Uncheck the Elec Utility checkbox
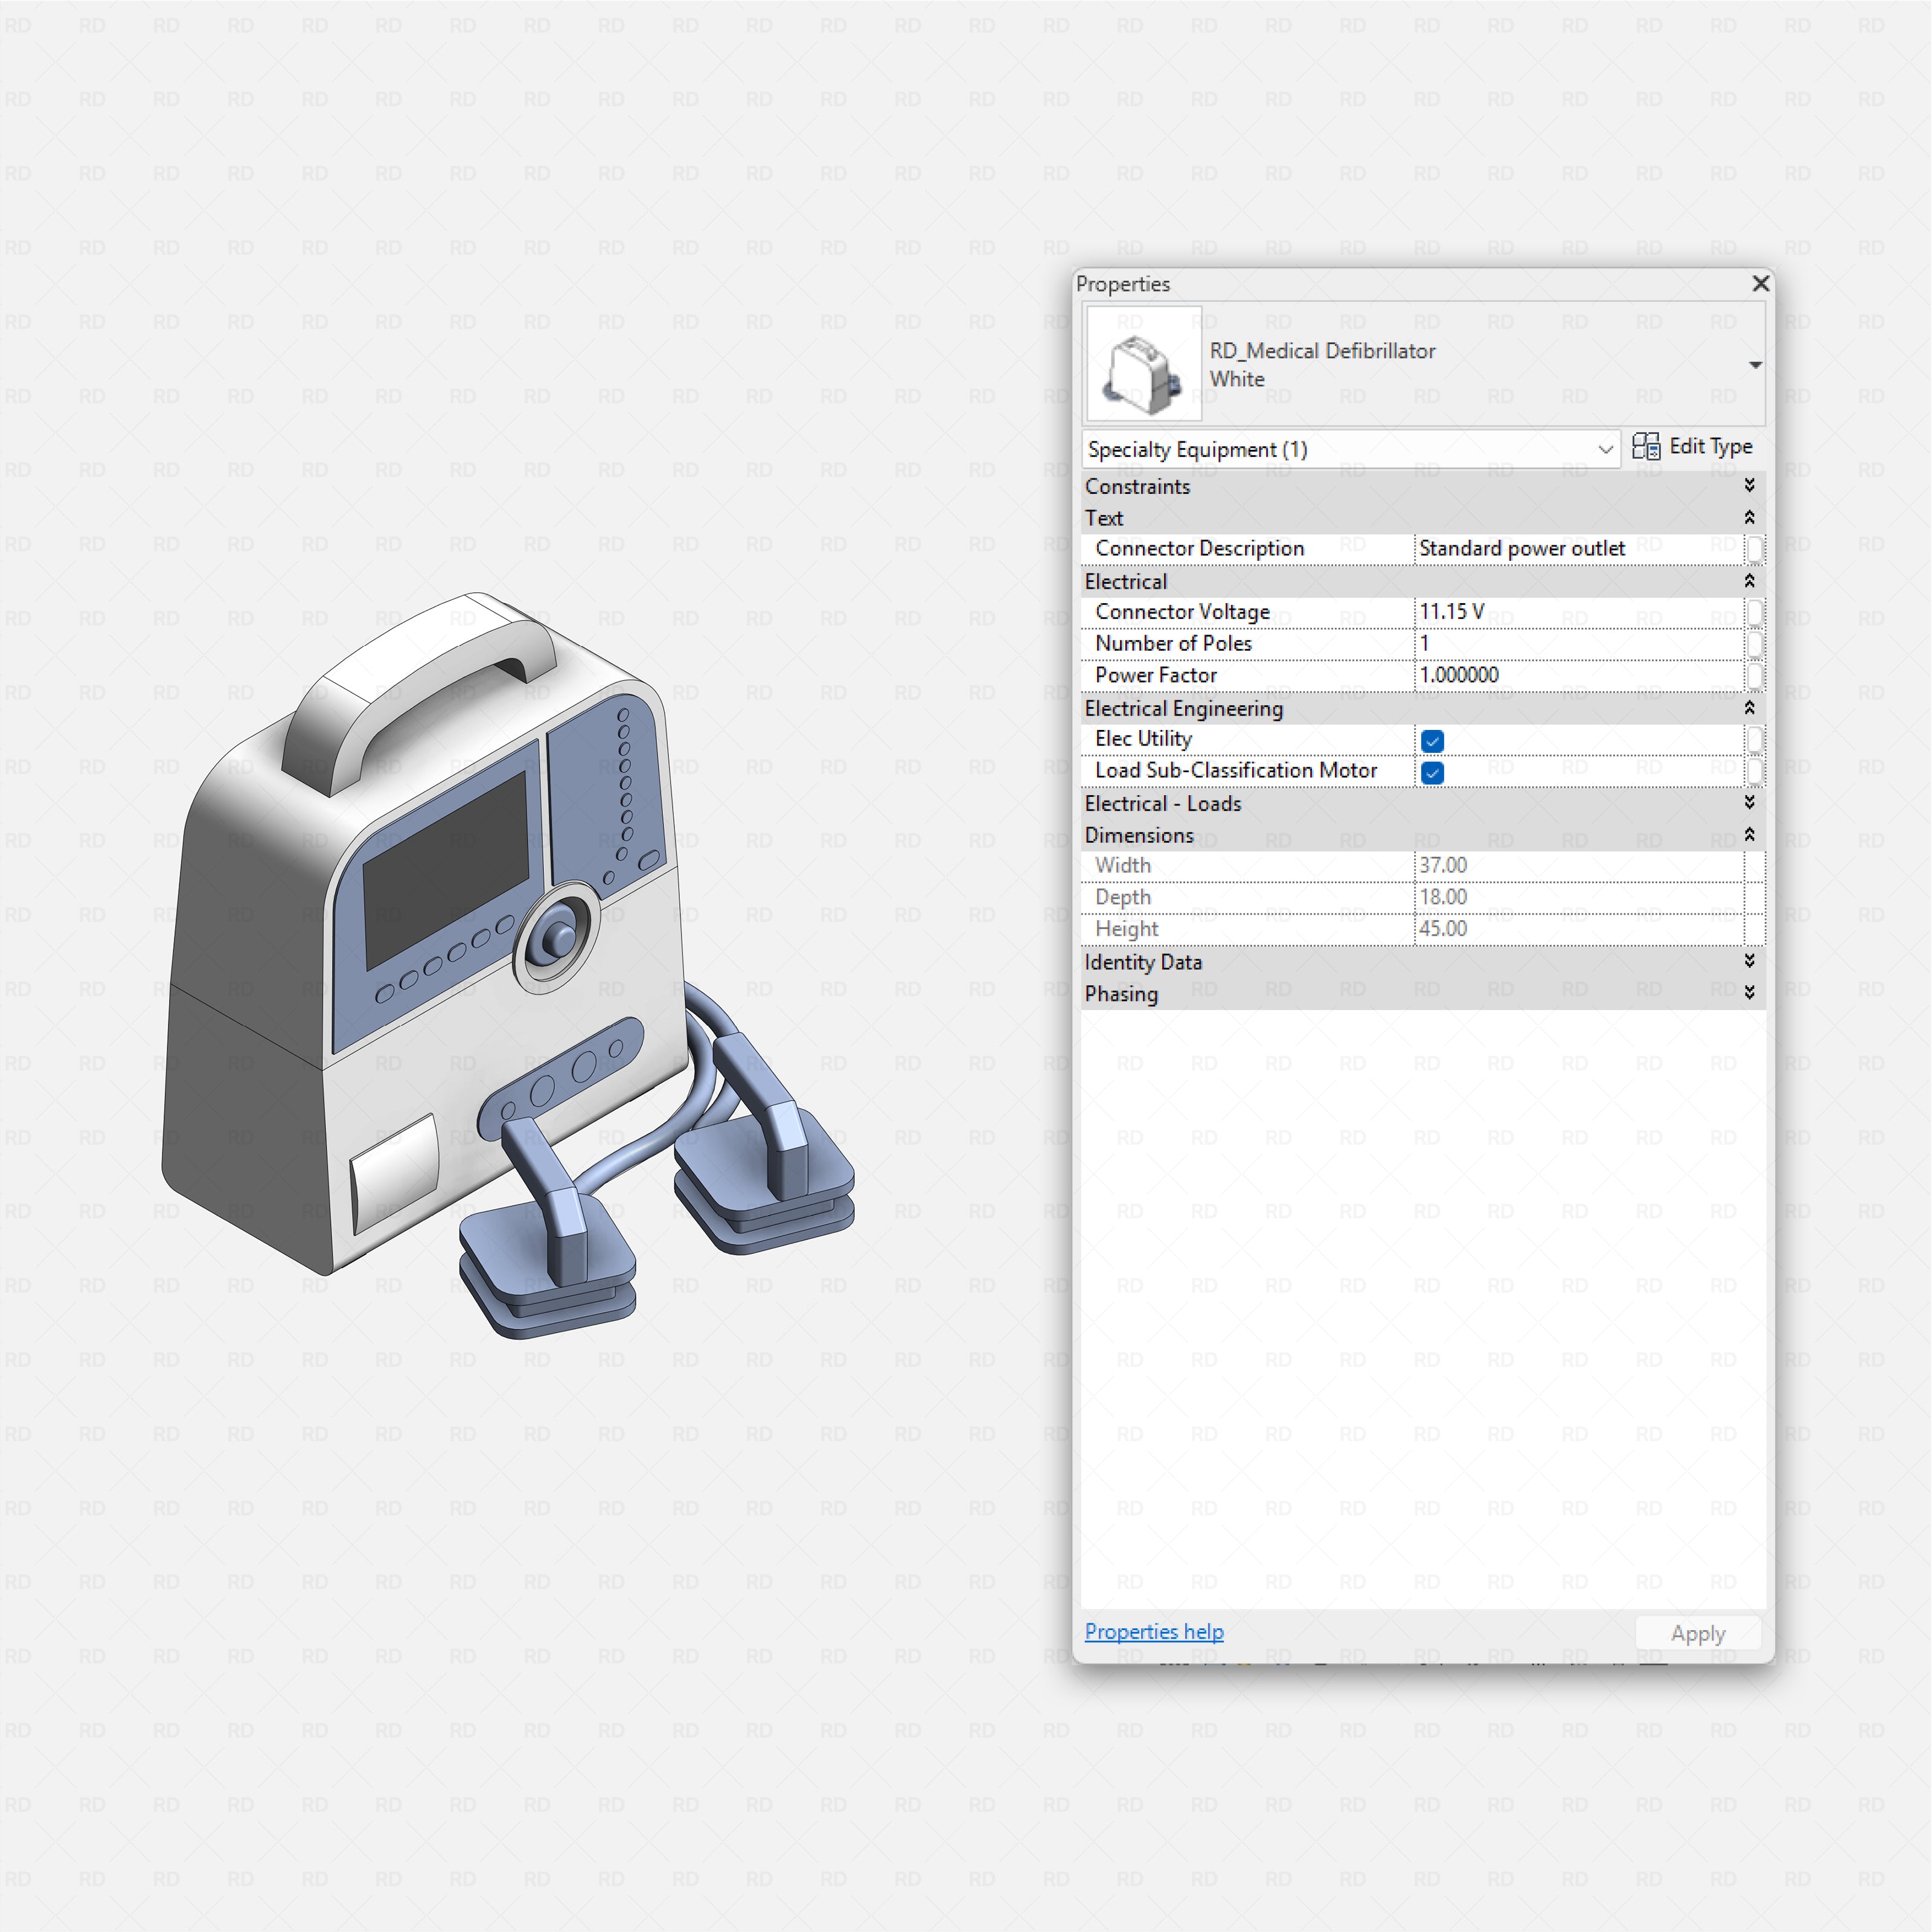Screen dimensions: 1932x1932 click(1432, 740)
